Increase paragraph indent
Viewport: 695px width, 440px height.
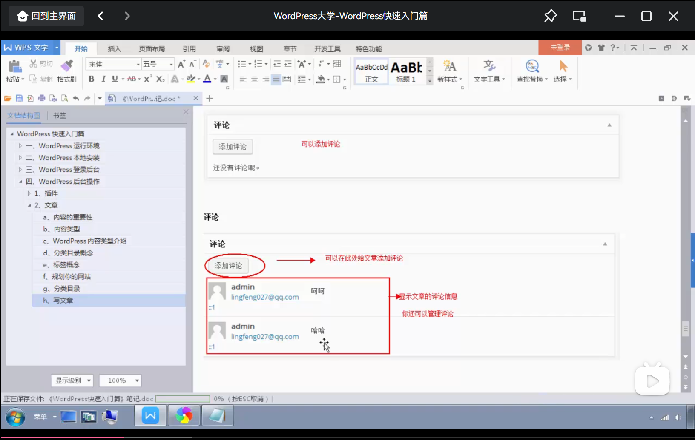click(288, 64)
